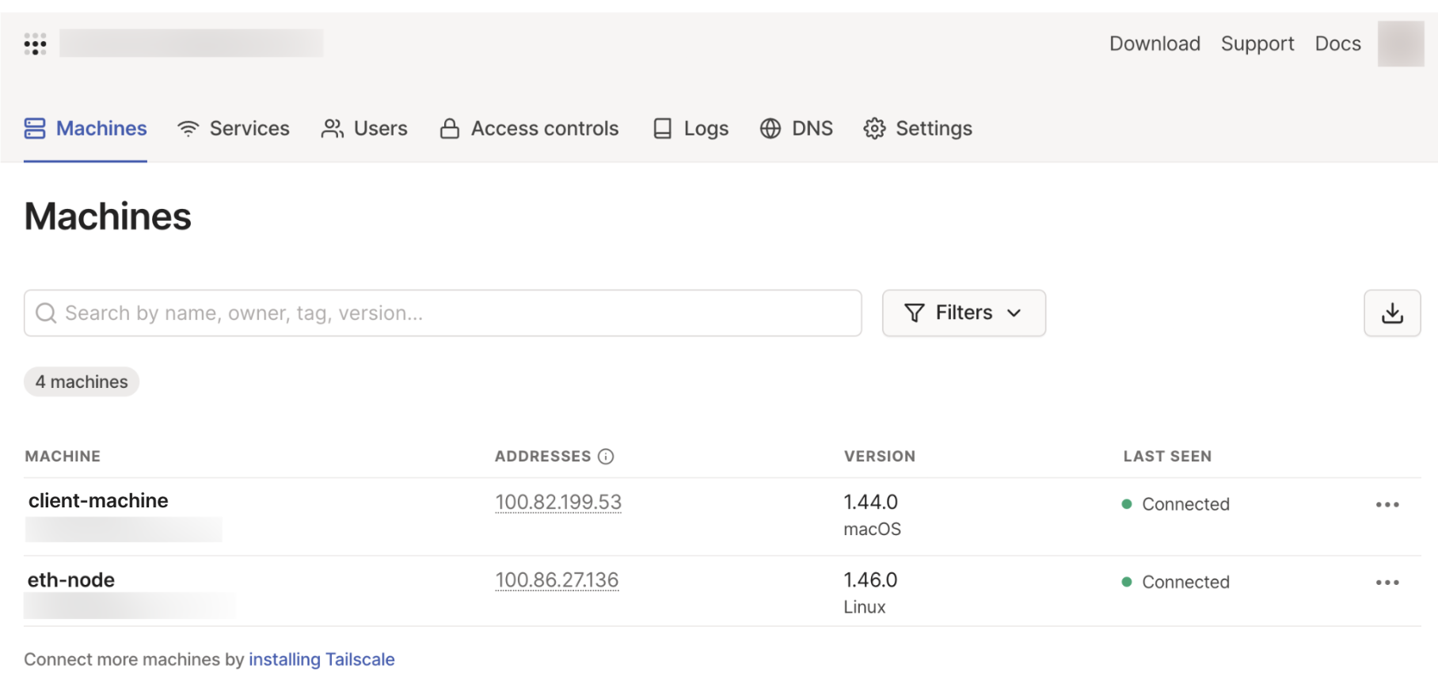Open the eth-node machine details
This screenshot has height=695, width=1438.
[71, 580]
